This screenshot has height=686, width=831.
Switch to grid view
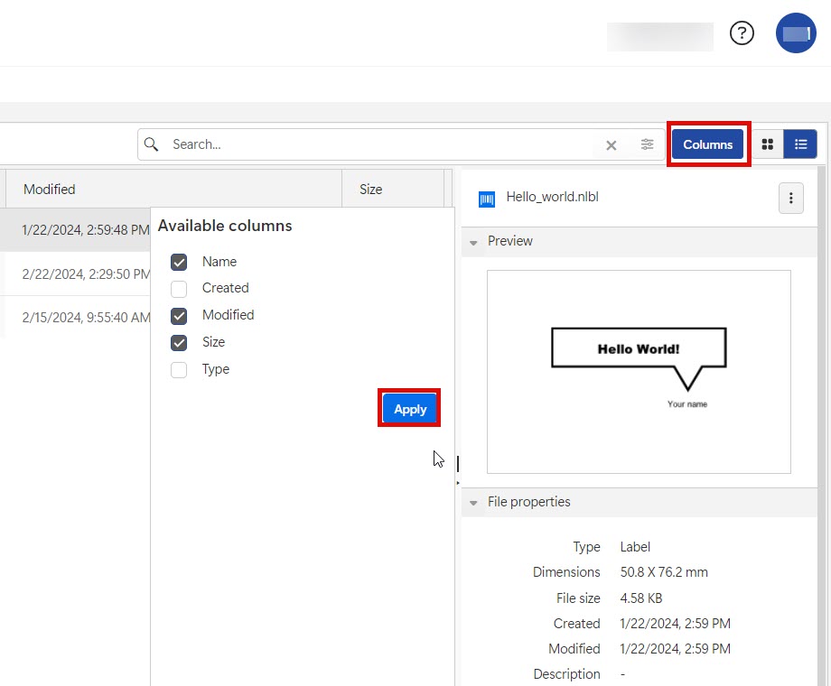(x=768, y=144)
